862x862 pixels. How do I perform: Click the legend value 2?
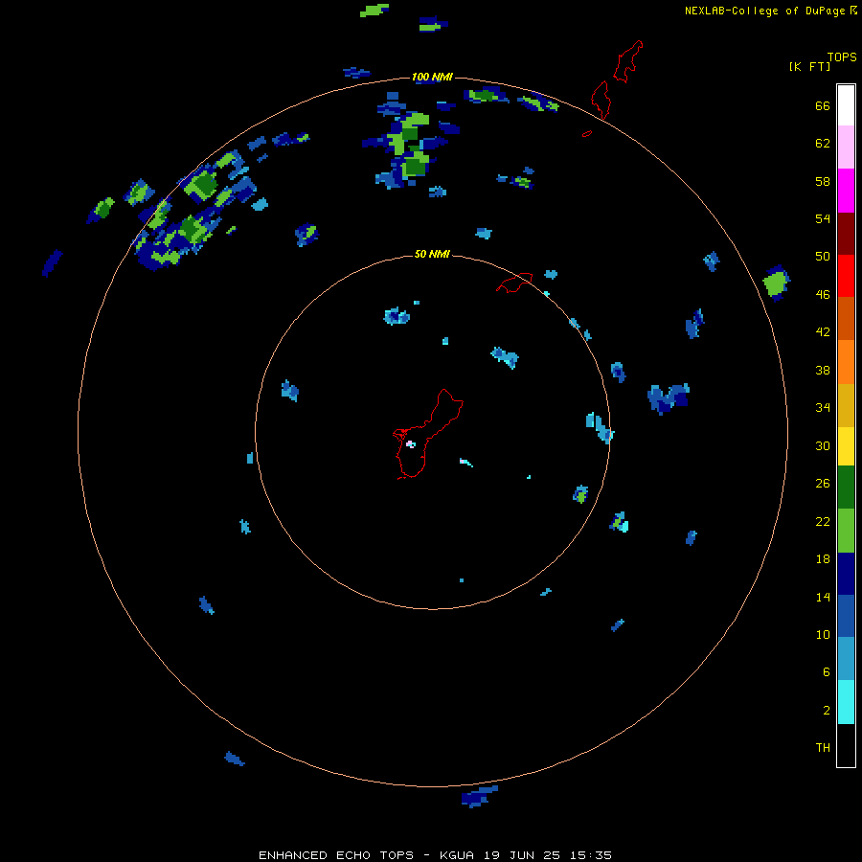827,710
